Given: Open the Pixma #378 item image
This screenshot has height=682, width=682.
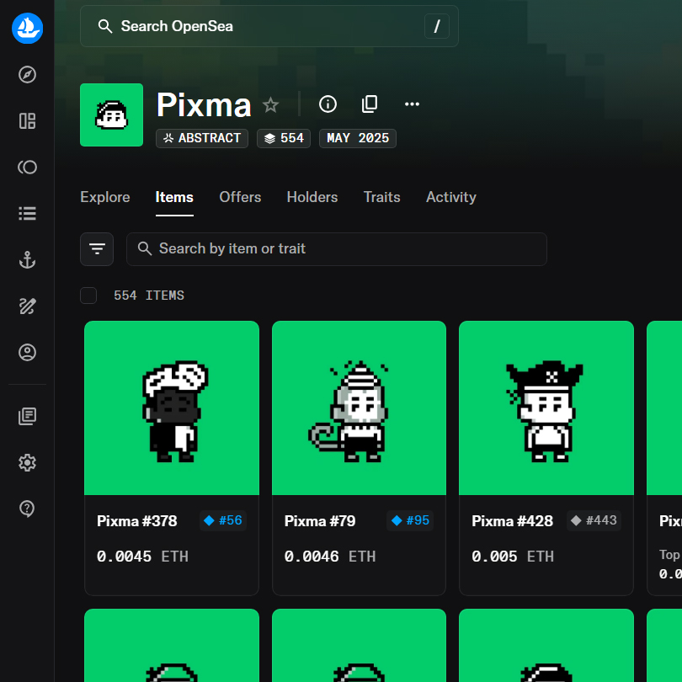Looking at the screenshot, I should tap(172, 408).
